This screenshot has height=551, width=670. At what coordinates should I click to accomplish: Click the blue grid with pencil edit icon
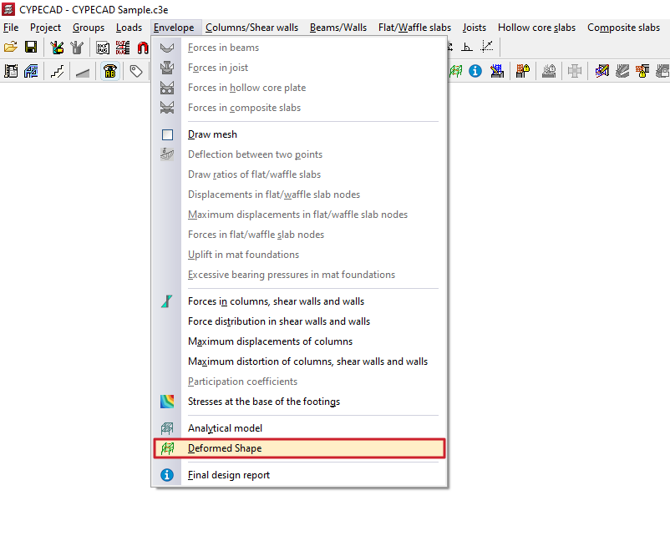point(497,71)
